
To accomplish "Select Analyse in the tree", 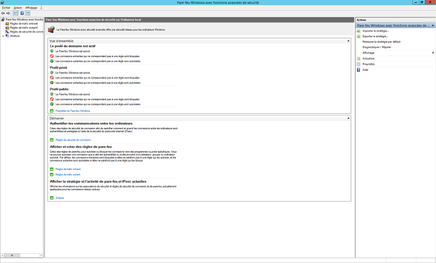I will click(x=15, y=36).
